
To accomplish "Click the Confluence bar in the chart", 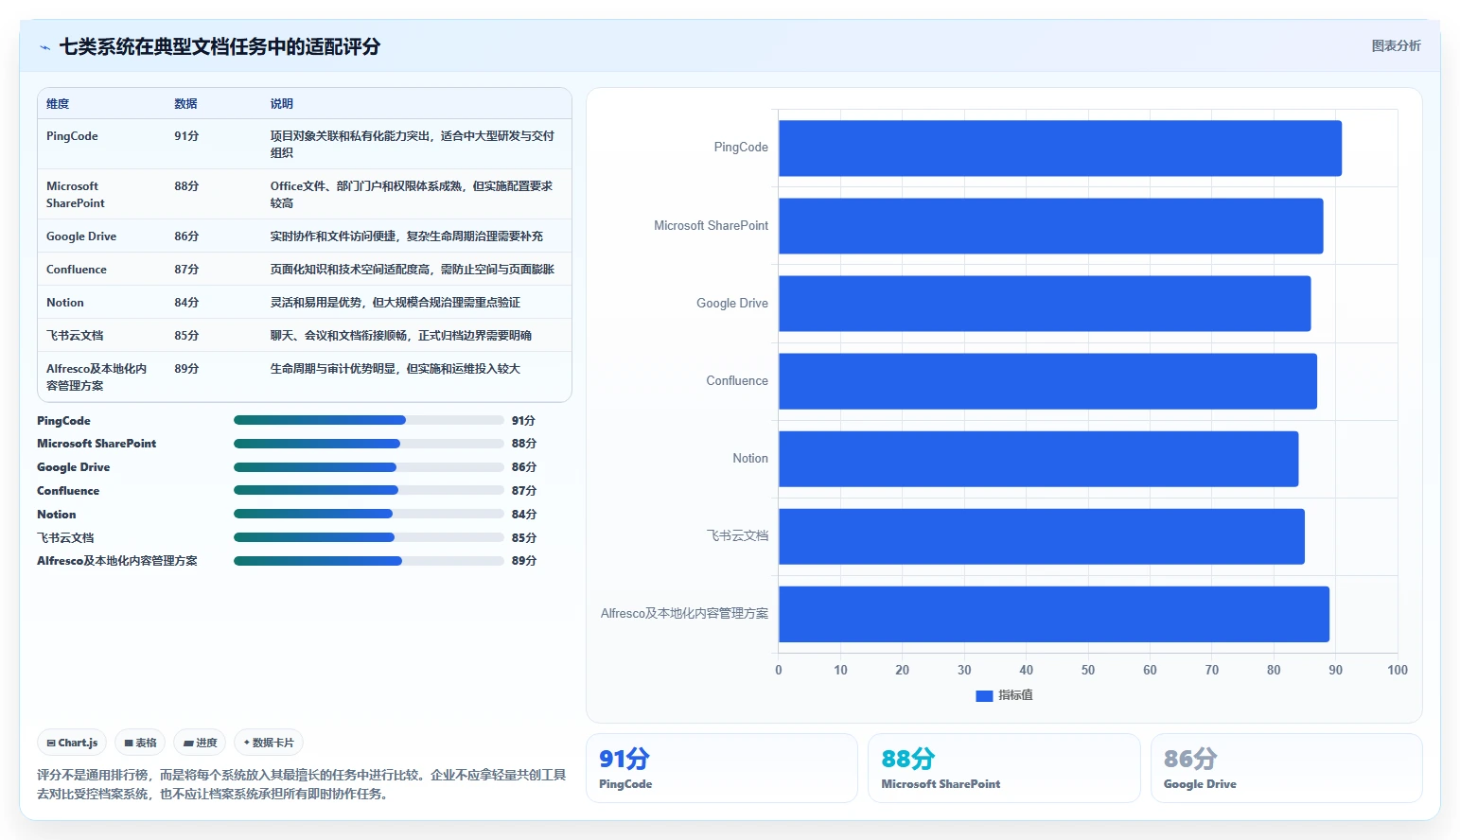I will tap(1047, 381).
